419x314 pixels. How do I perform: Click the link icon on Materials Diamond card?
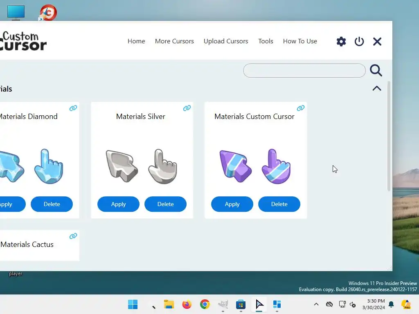pyautogui.click(x=73, y=108)
